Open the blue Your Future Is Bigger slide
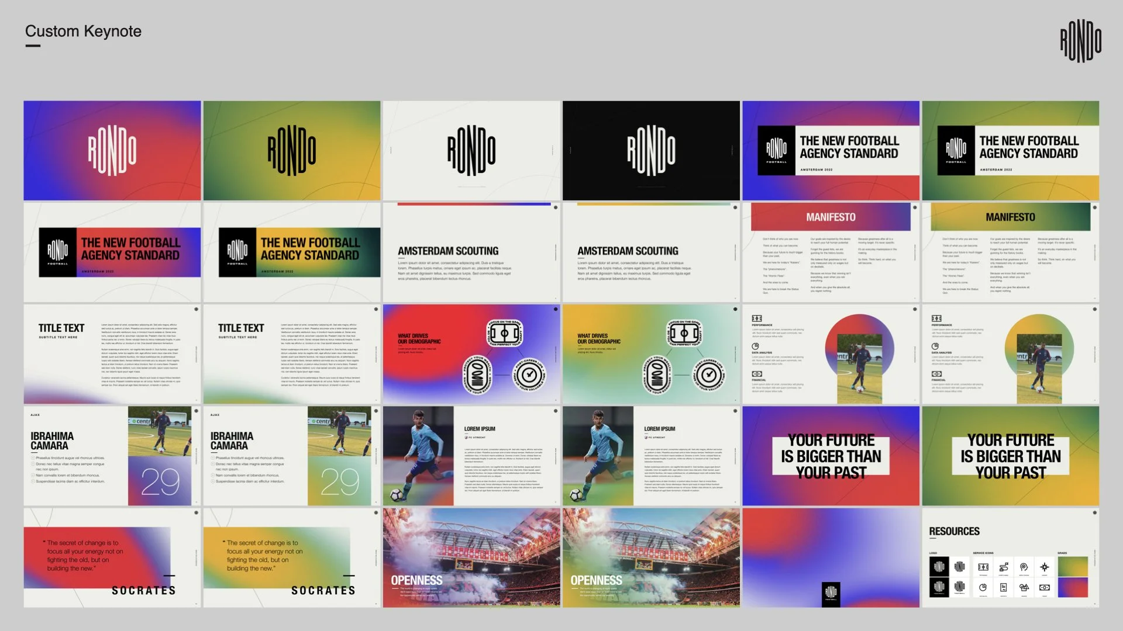The image size is (1123, 631). (x=831, y=456)
